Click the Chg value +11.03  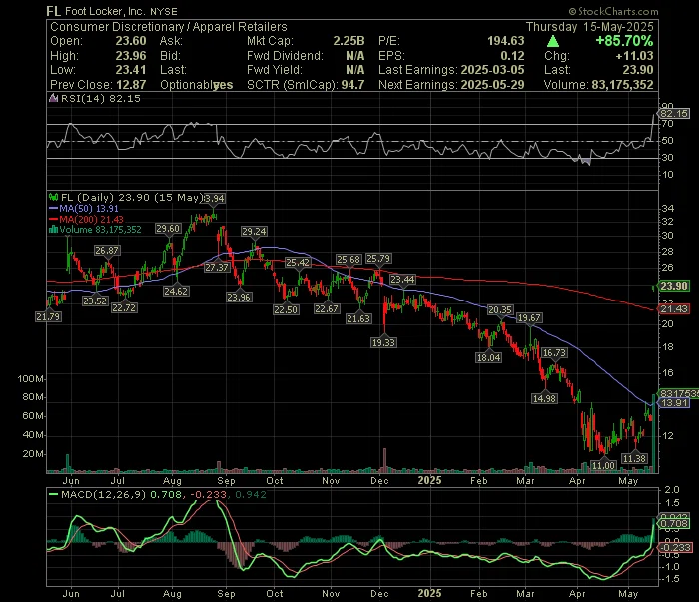(634, 56)
